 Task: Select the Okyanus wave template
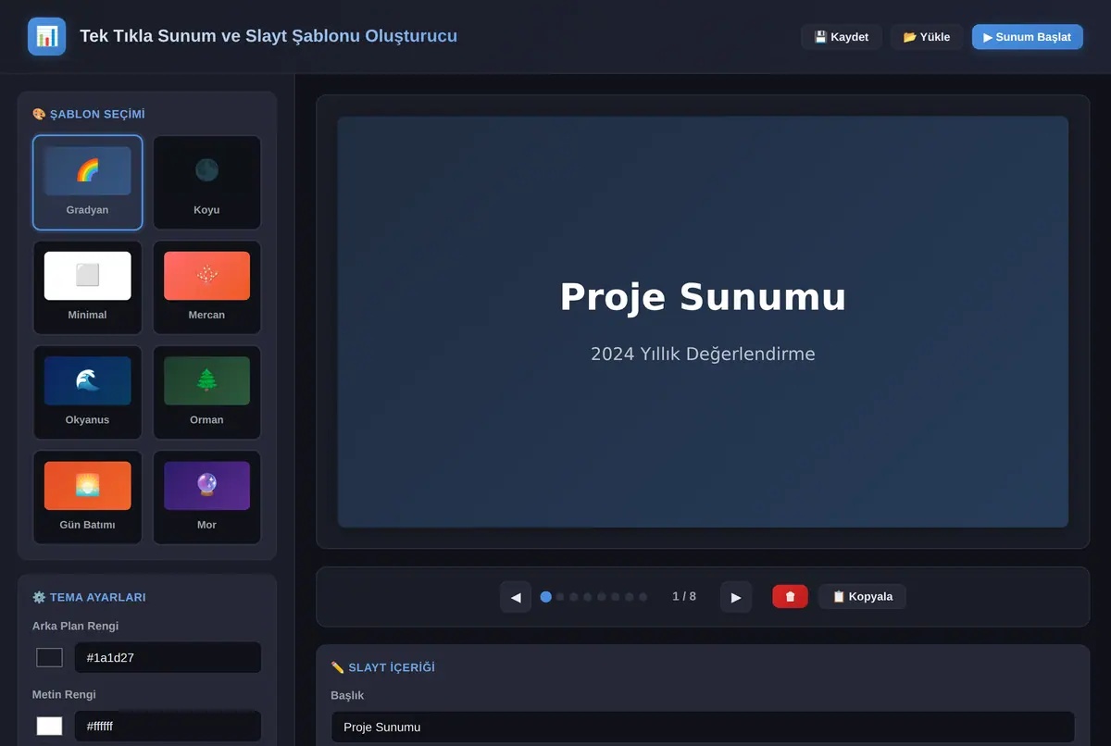[87, 392]
